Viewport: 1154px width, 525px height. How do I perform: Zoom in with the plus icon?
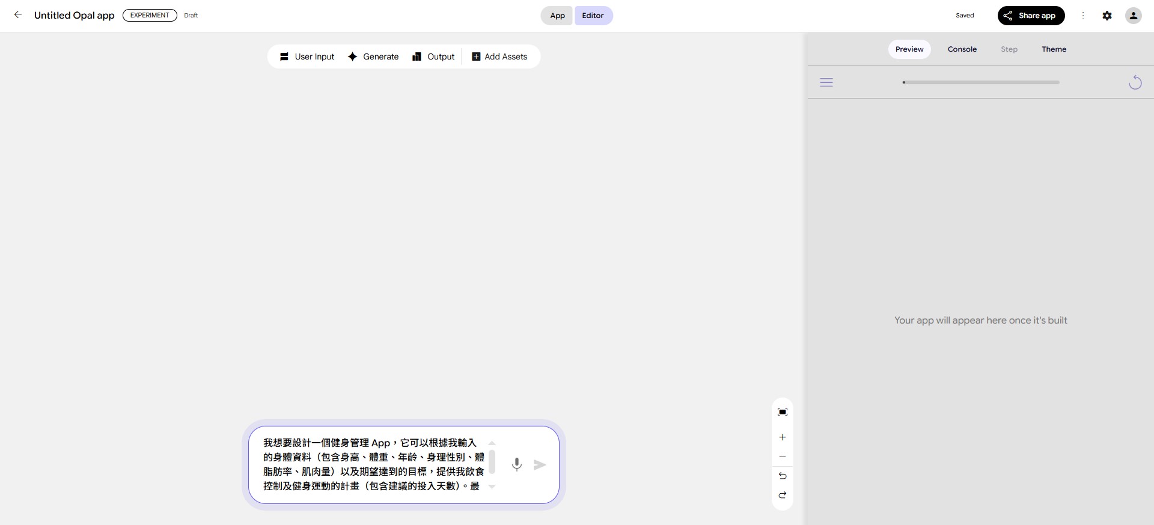(x=782, y=437)
